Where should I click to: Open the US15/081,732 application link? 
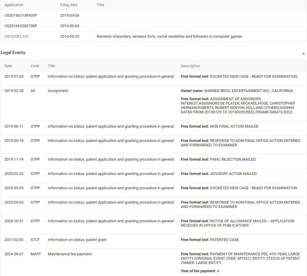tap(16, 37)
